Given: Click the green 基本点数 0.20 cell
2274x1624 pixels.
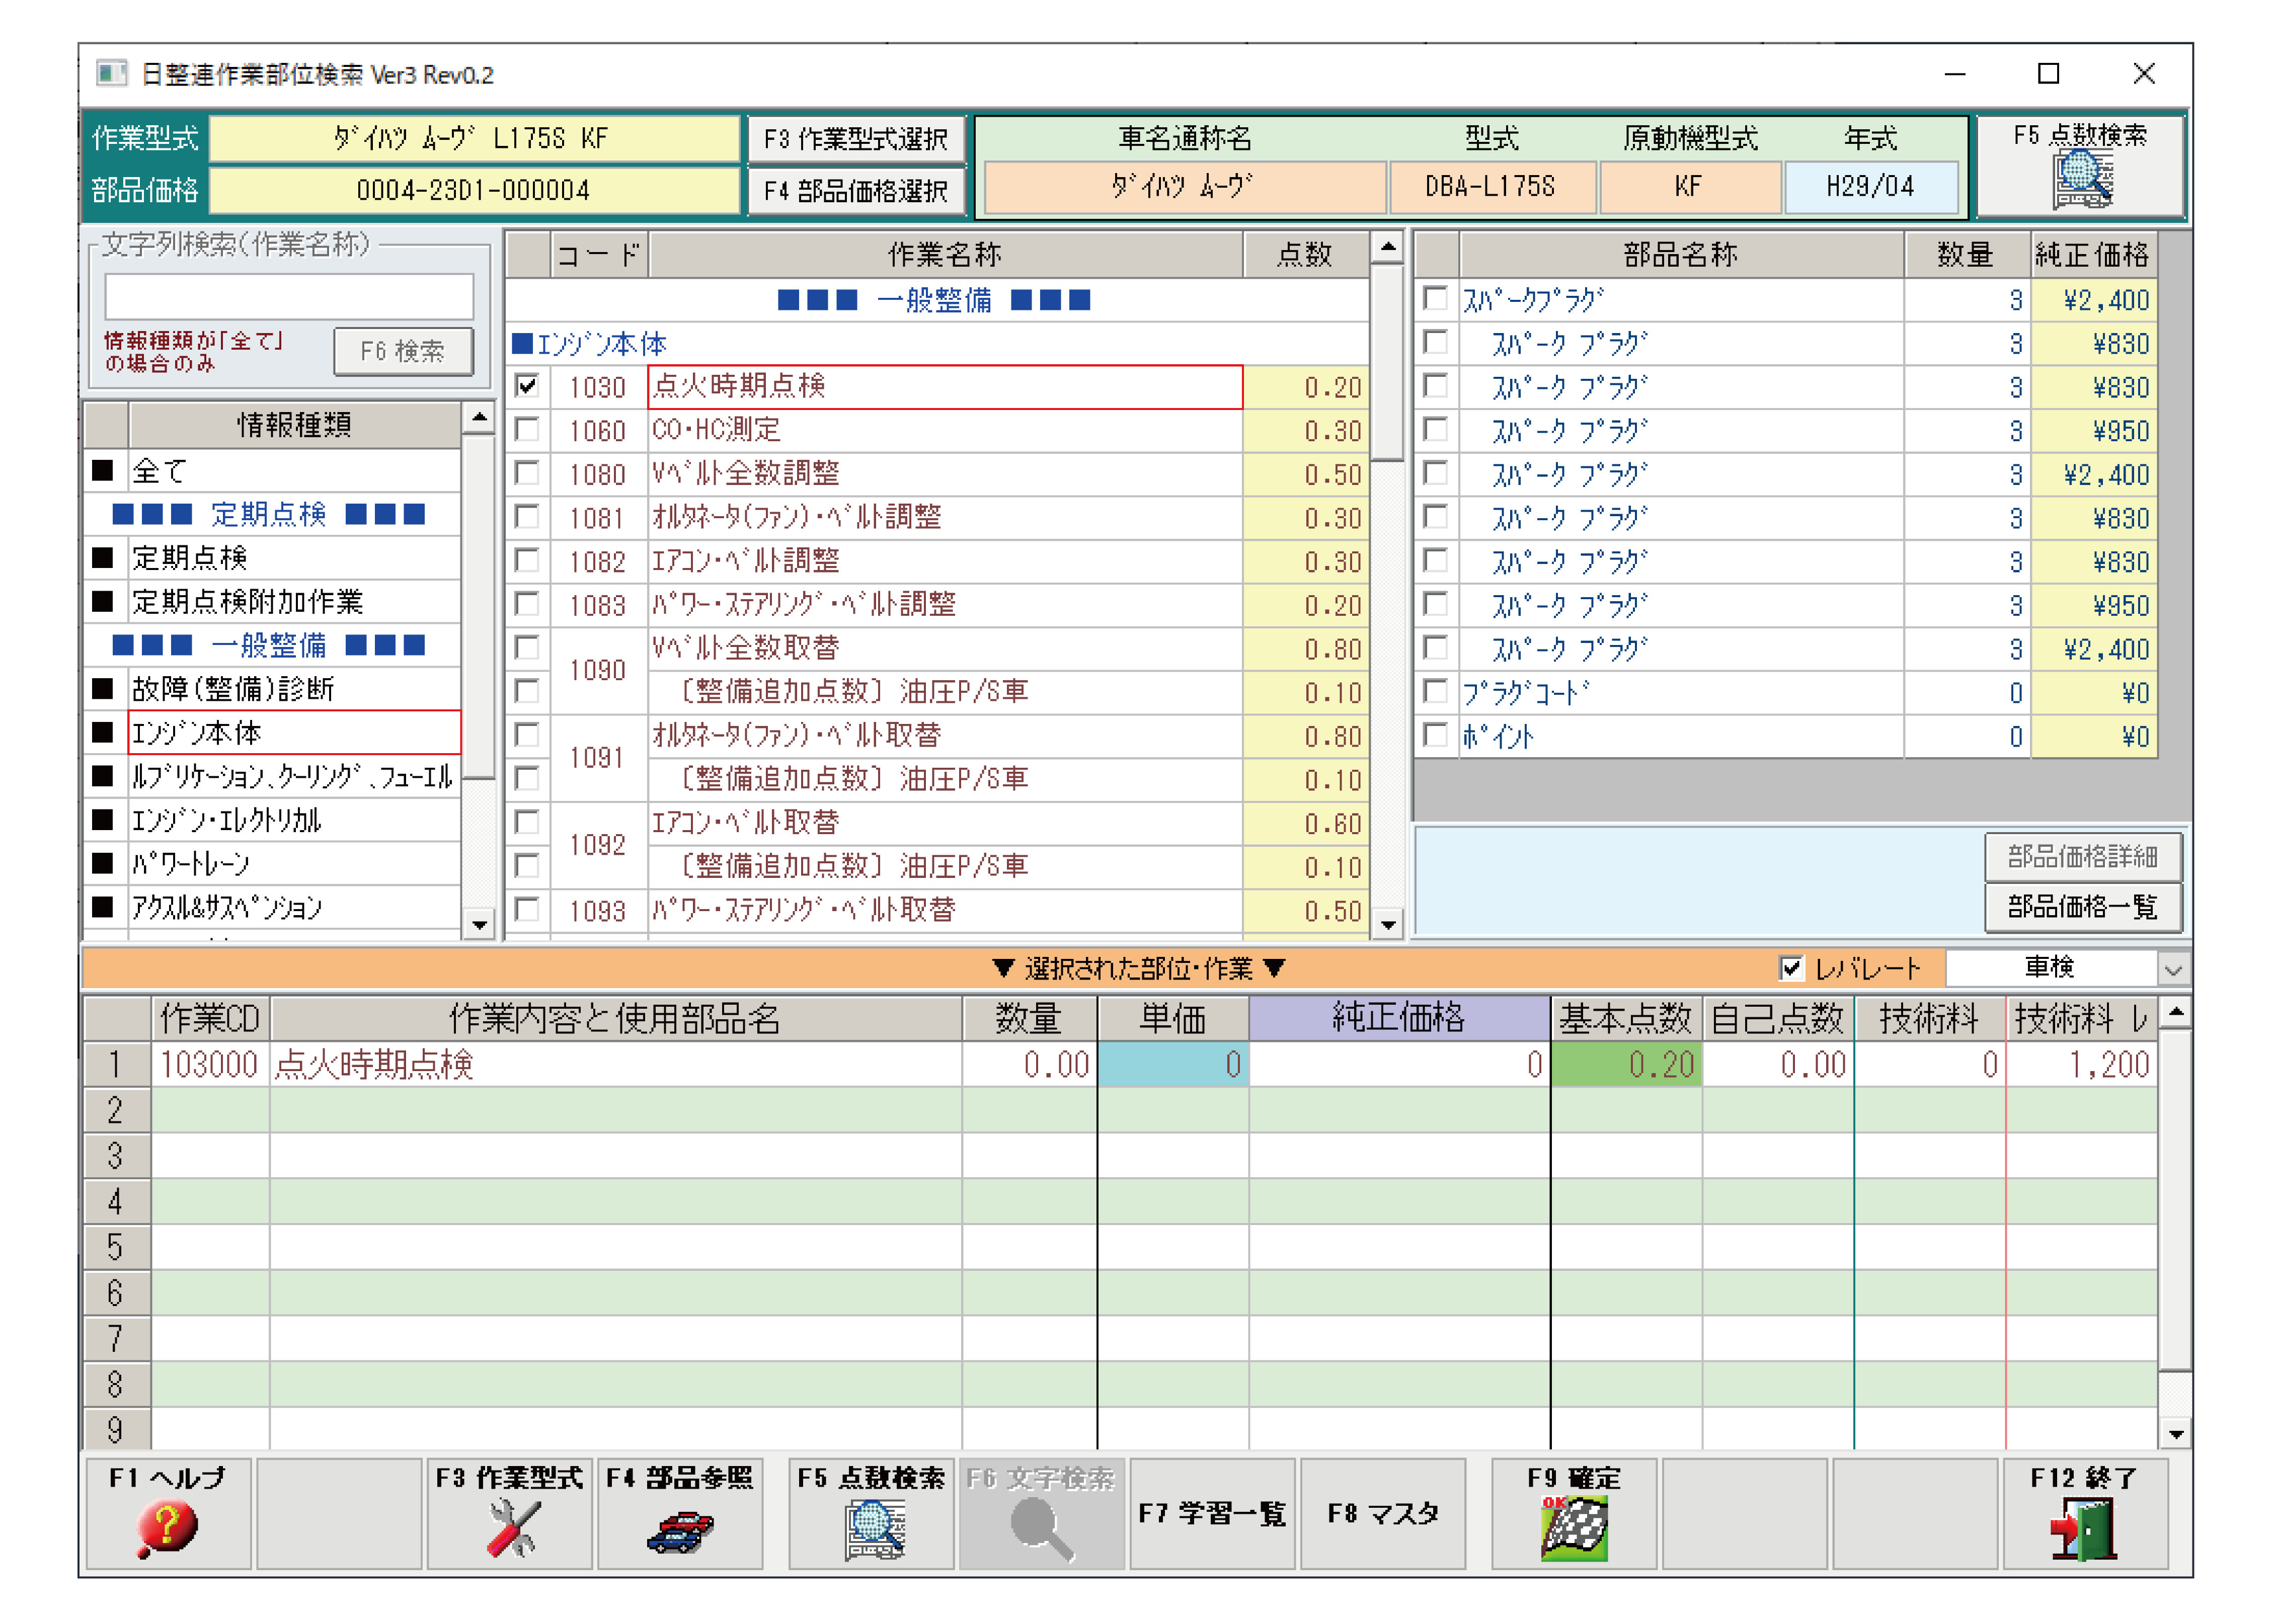Looking at the screenshot, I should [1626, 1064].
